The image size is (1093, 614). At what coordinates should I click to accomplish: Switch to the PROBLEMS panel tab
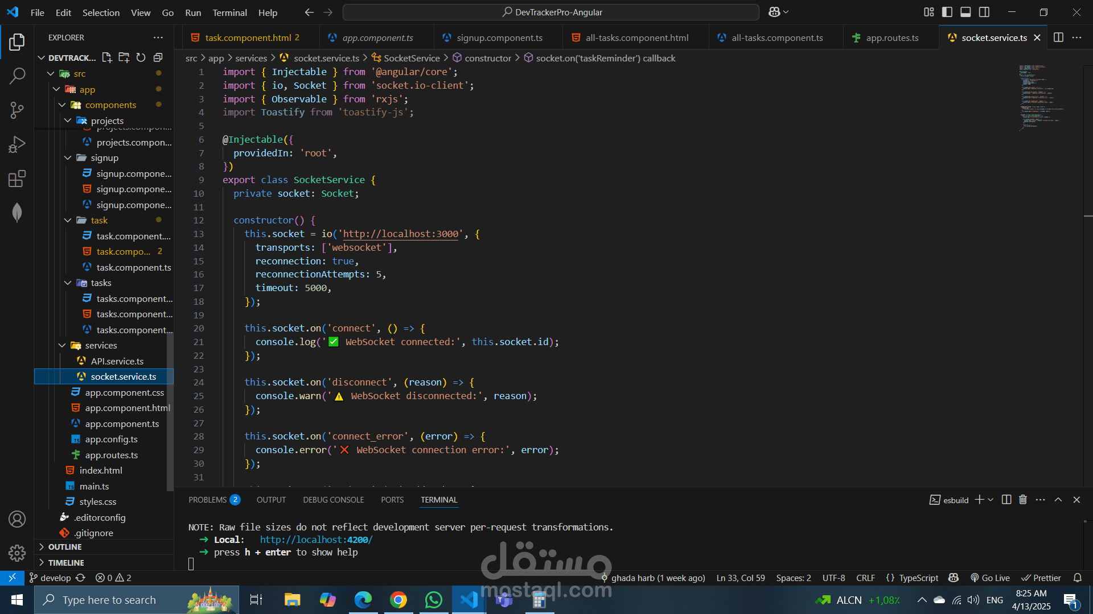[x=208, y=500]
